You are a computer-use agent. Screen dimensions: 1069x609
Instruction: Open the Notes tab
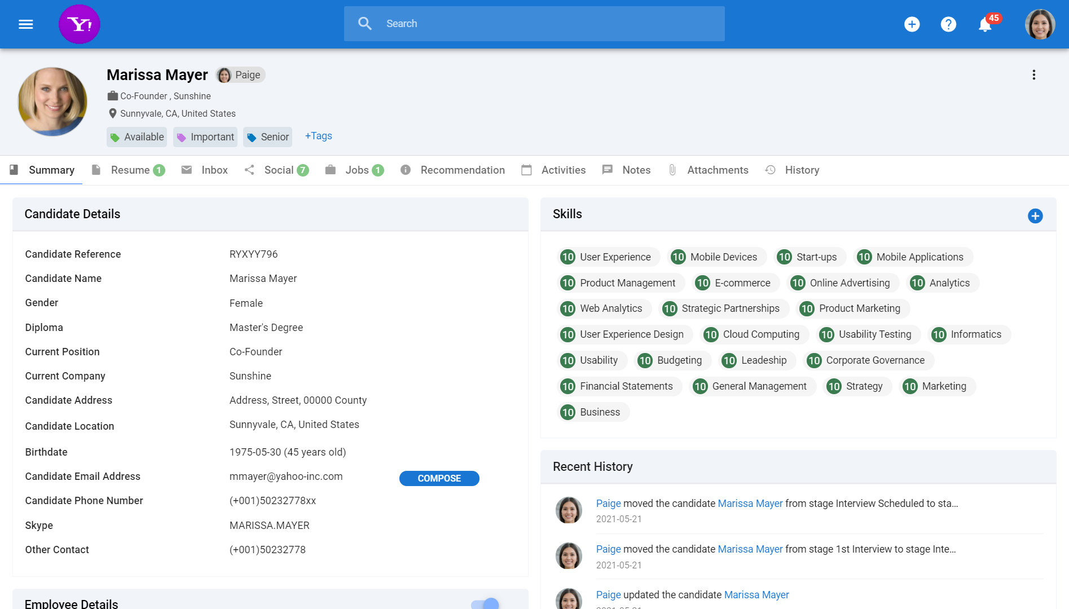coord(636,170)
